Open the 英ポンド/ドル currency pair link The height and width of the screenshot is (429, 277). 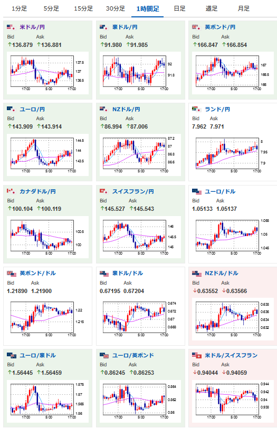tap(38, 273)
